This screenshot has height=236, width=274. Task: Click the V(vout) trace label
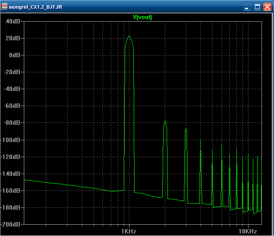point(142,17)
